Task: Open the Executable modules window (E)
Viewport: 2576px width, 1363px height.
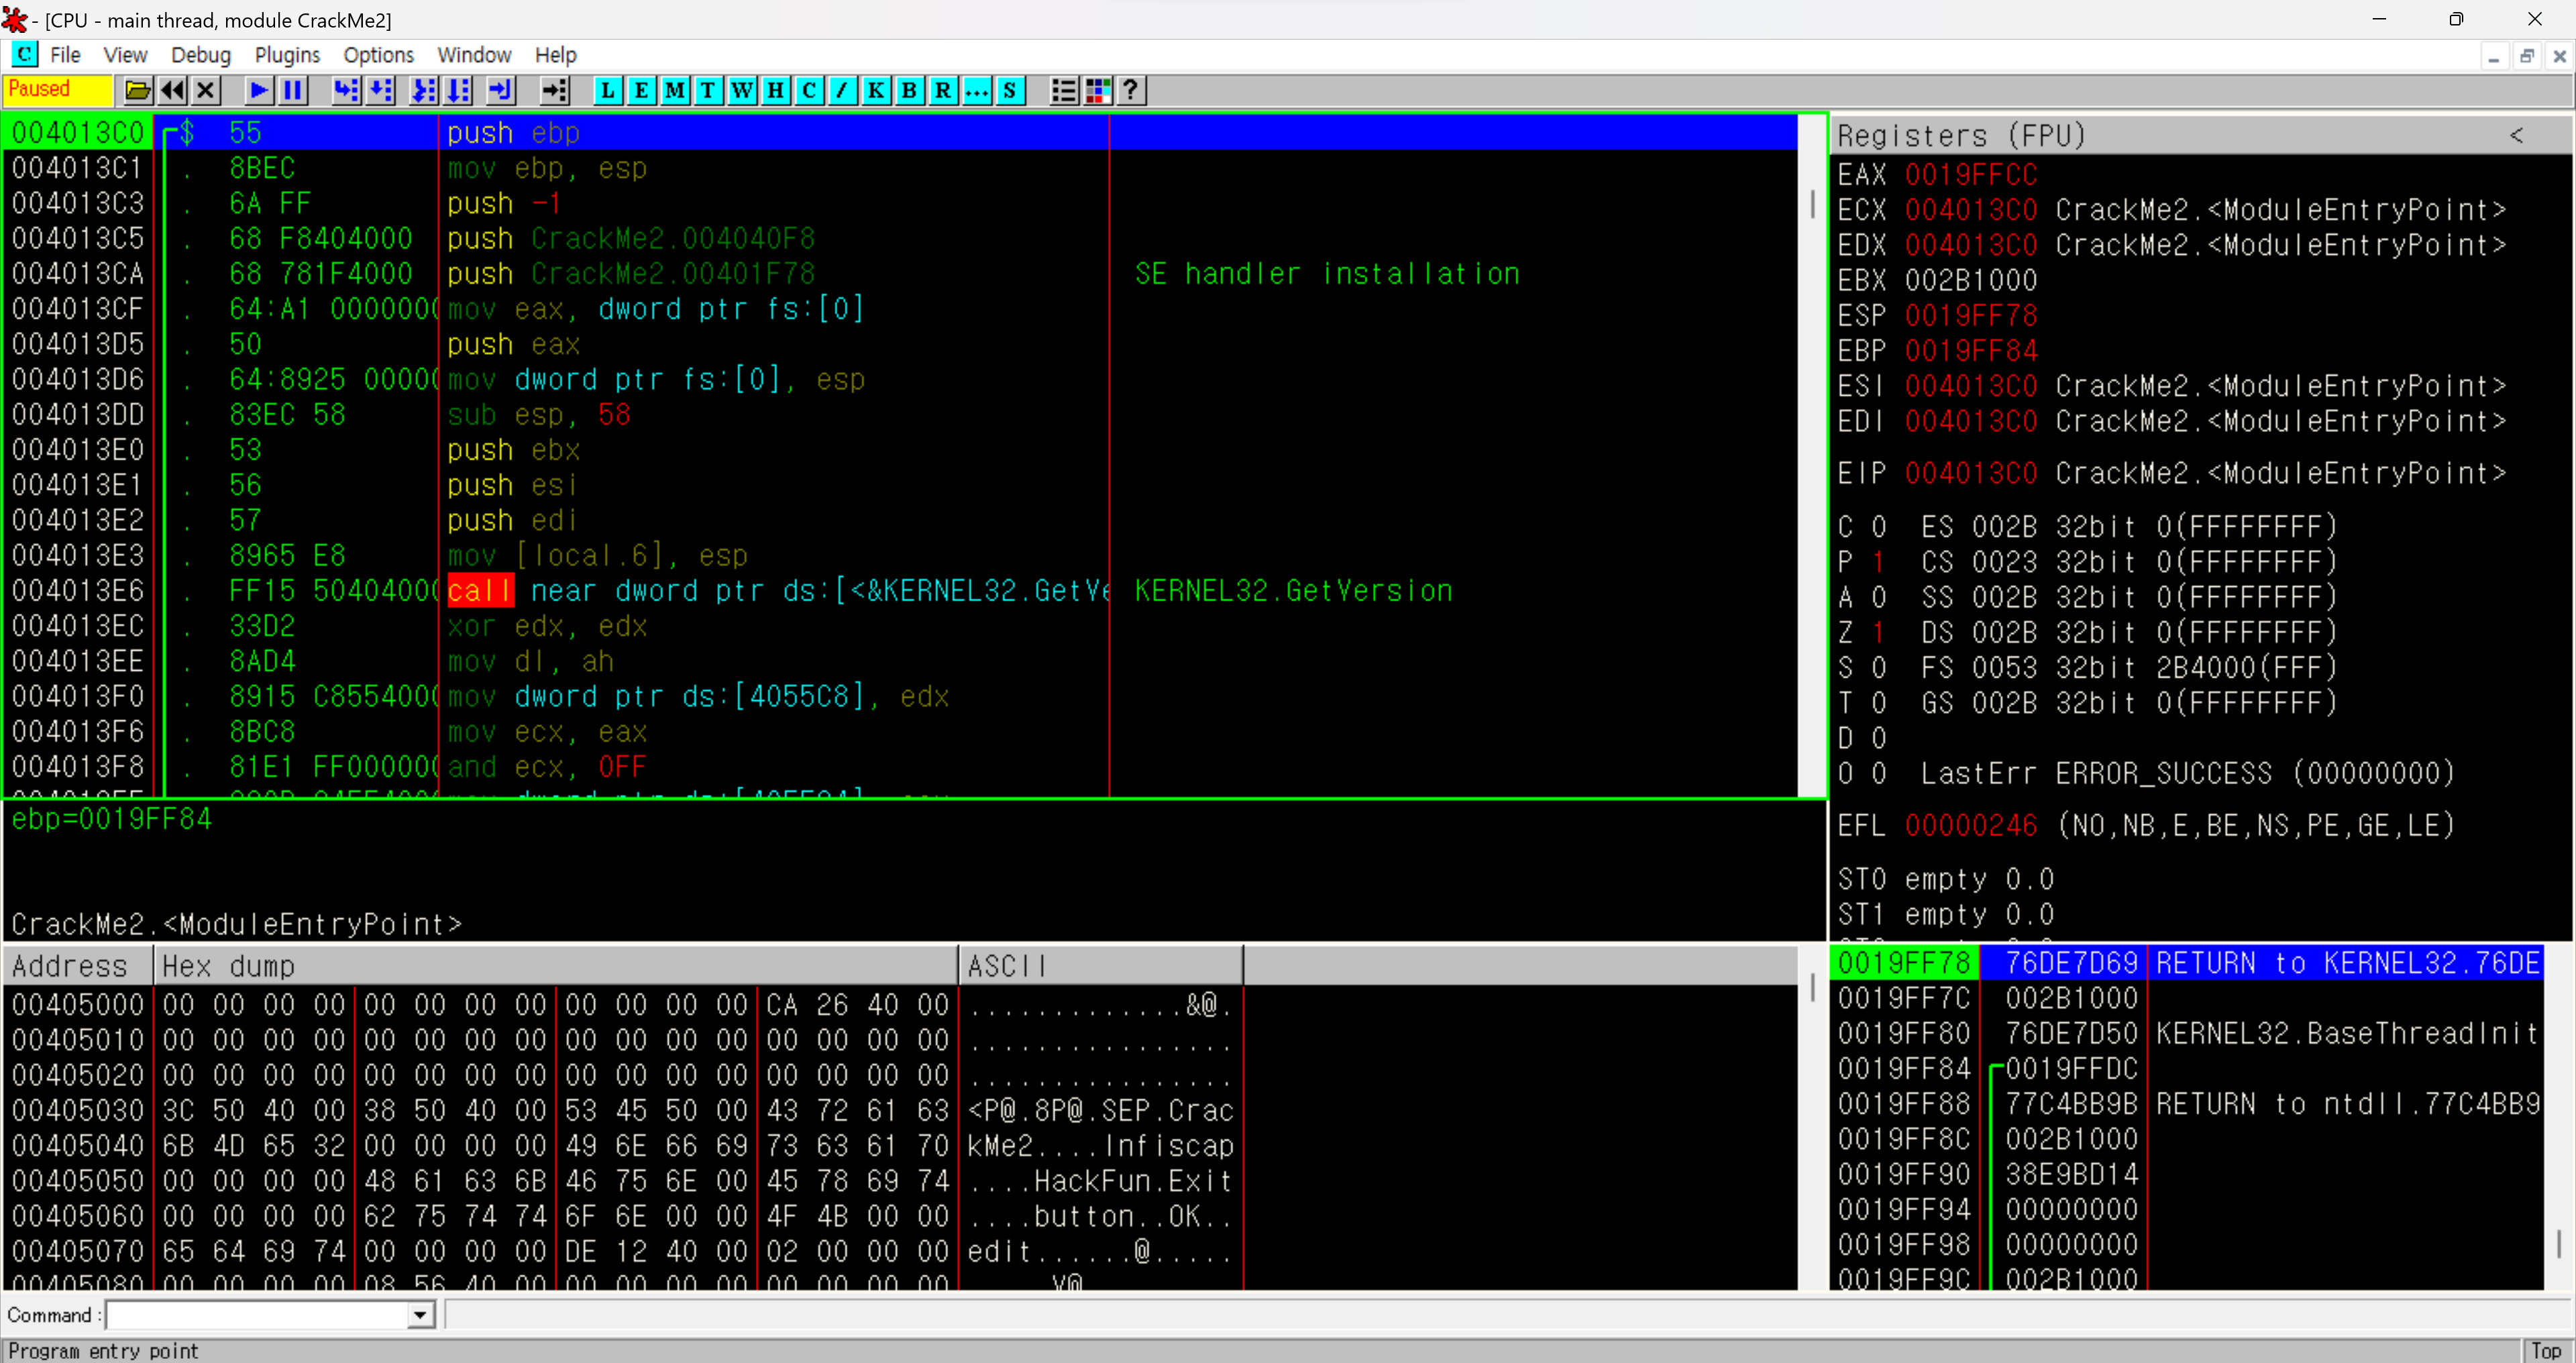Action: pyautogui.click(x=641, y=91)
